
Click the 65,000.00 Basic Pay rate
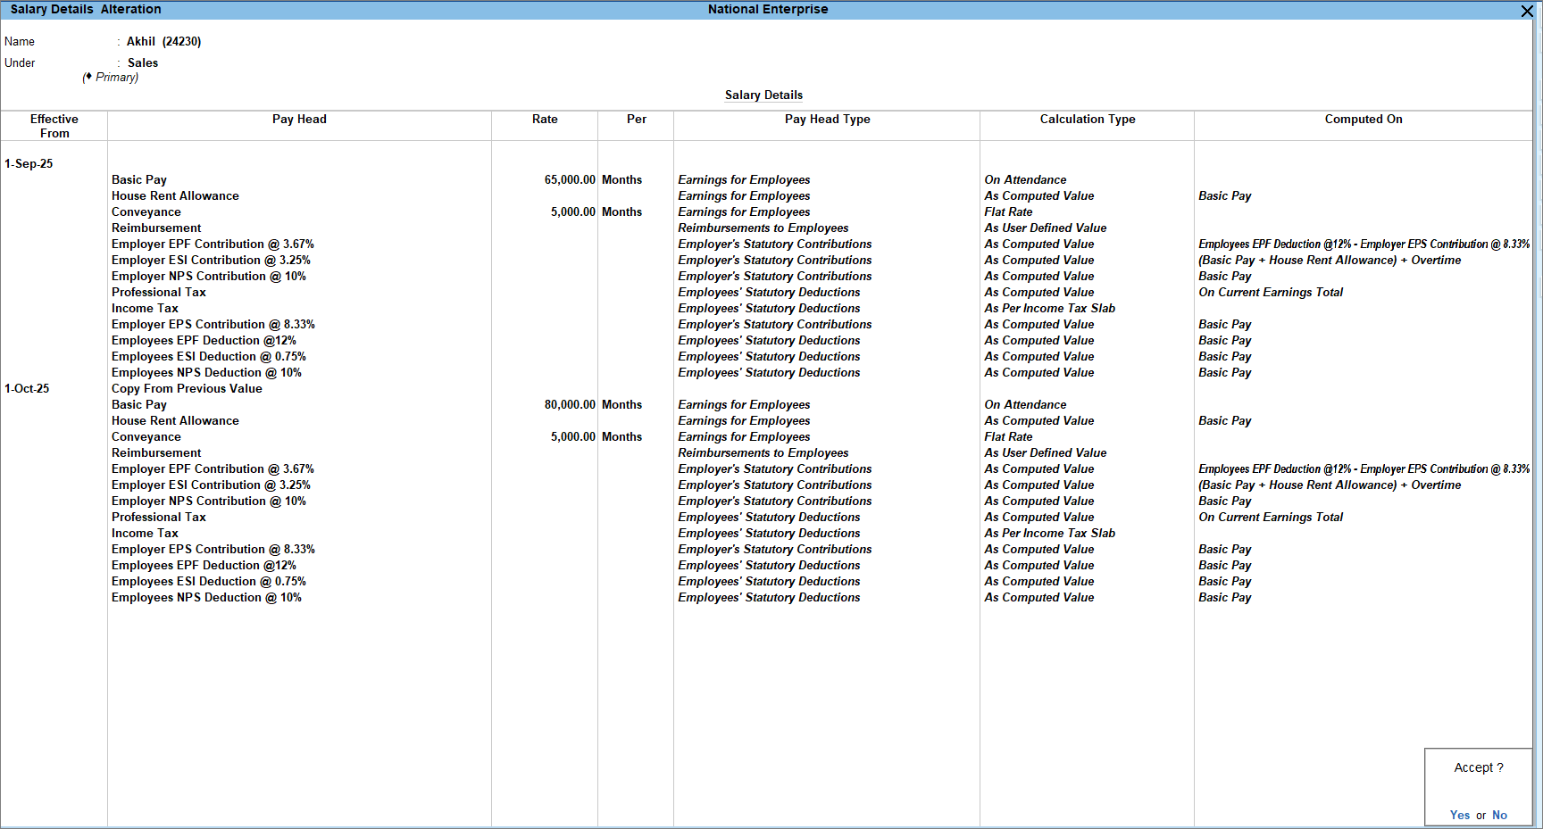click(x=569, y=180)
